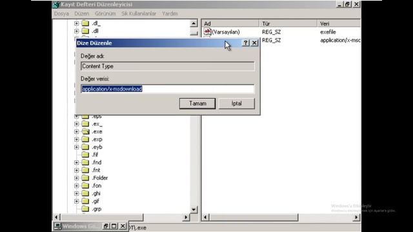Select the .fon folder icon
The width and height of the screenshot is (413, 232).
85,186
